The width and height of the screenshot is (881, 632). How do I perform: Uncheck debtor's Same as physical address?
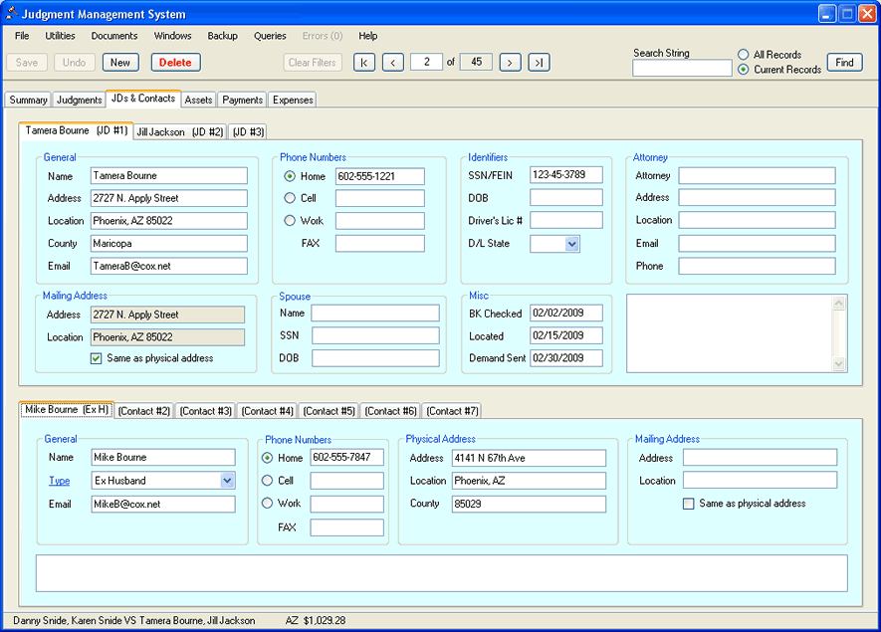[x=97, y=358]
